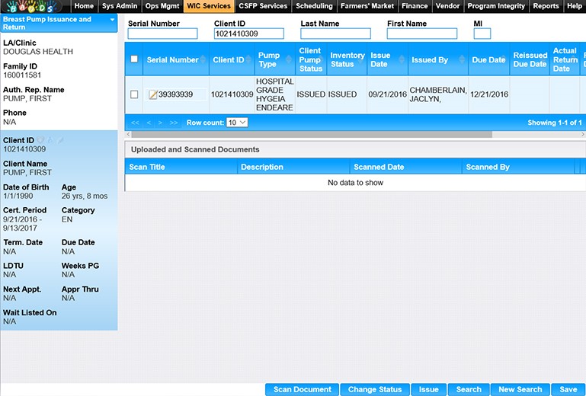Click the pencil icon next to Client ID label
Screen dimensions: 586x396
click(x=60, y=140)
